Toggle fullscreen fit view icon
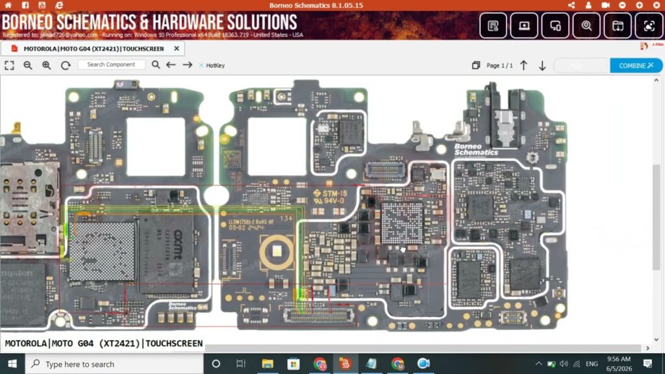Screen dimensions: 665x374 click(x=9, y=66)
